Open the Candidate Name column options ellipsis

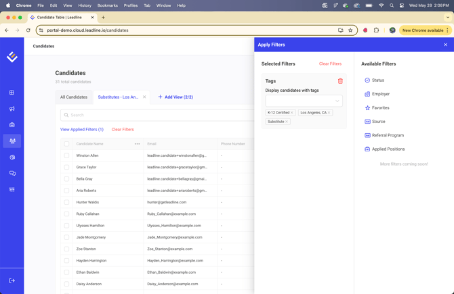click(138, 144)
